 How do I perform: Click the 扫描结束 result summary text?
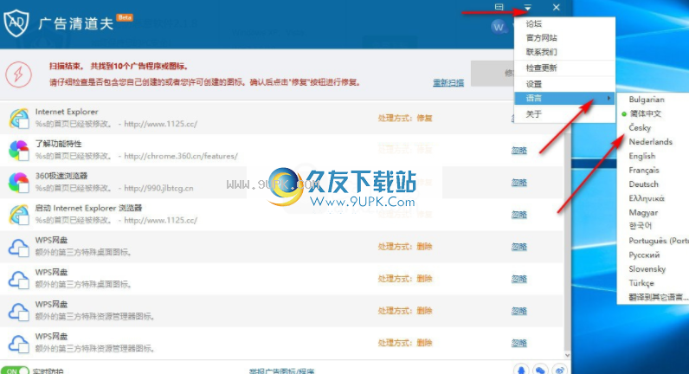click(x=119, y=67)
